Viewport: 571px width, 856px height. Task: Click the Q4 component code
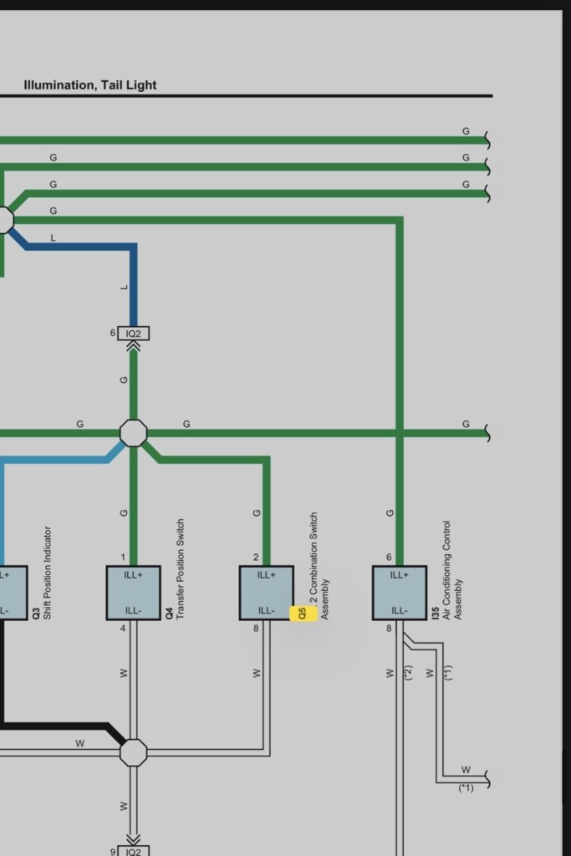(169, 614)
